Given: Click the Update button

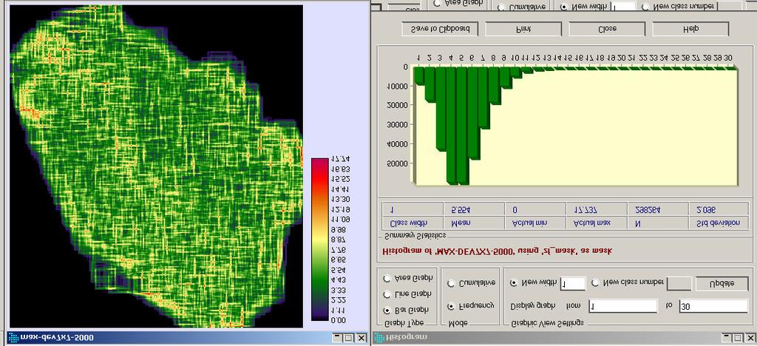Looking at the screenshot, I should [x=722, y=283].
